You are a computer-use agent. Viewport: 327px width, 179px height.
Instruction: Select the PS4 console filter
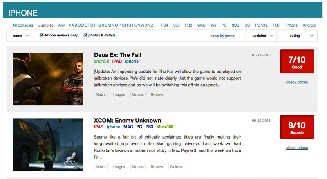(164, 25)
